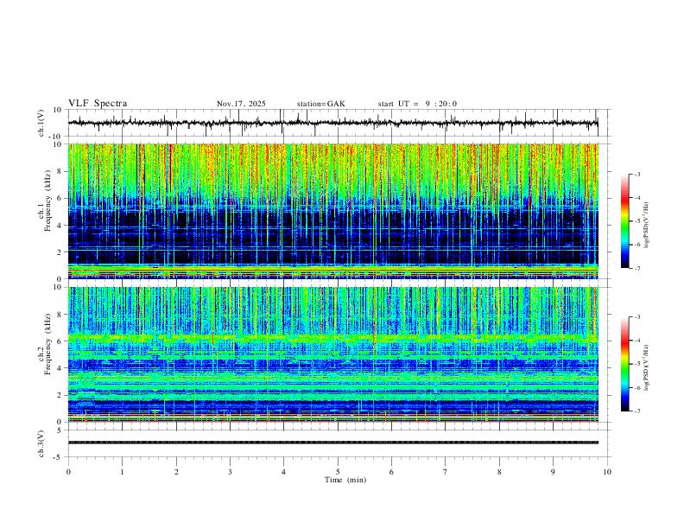This screenshot has width=684, height=529.
Task: Click the "8" kHz tick on ch.1 frequency axis
Action: tap(60, 171)
